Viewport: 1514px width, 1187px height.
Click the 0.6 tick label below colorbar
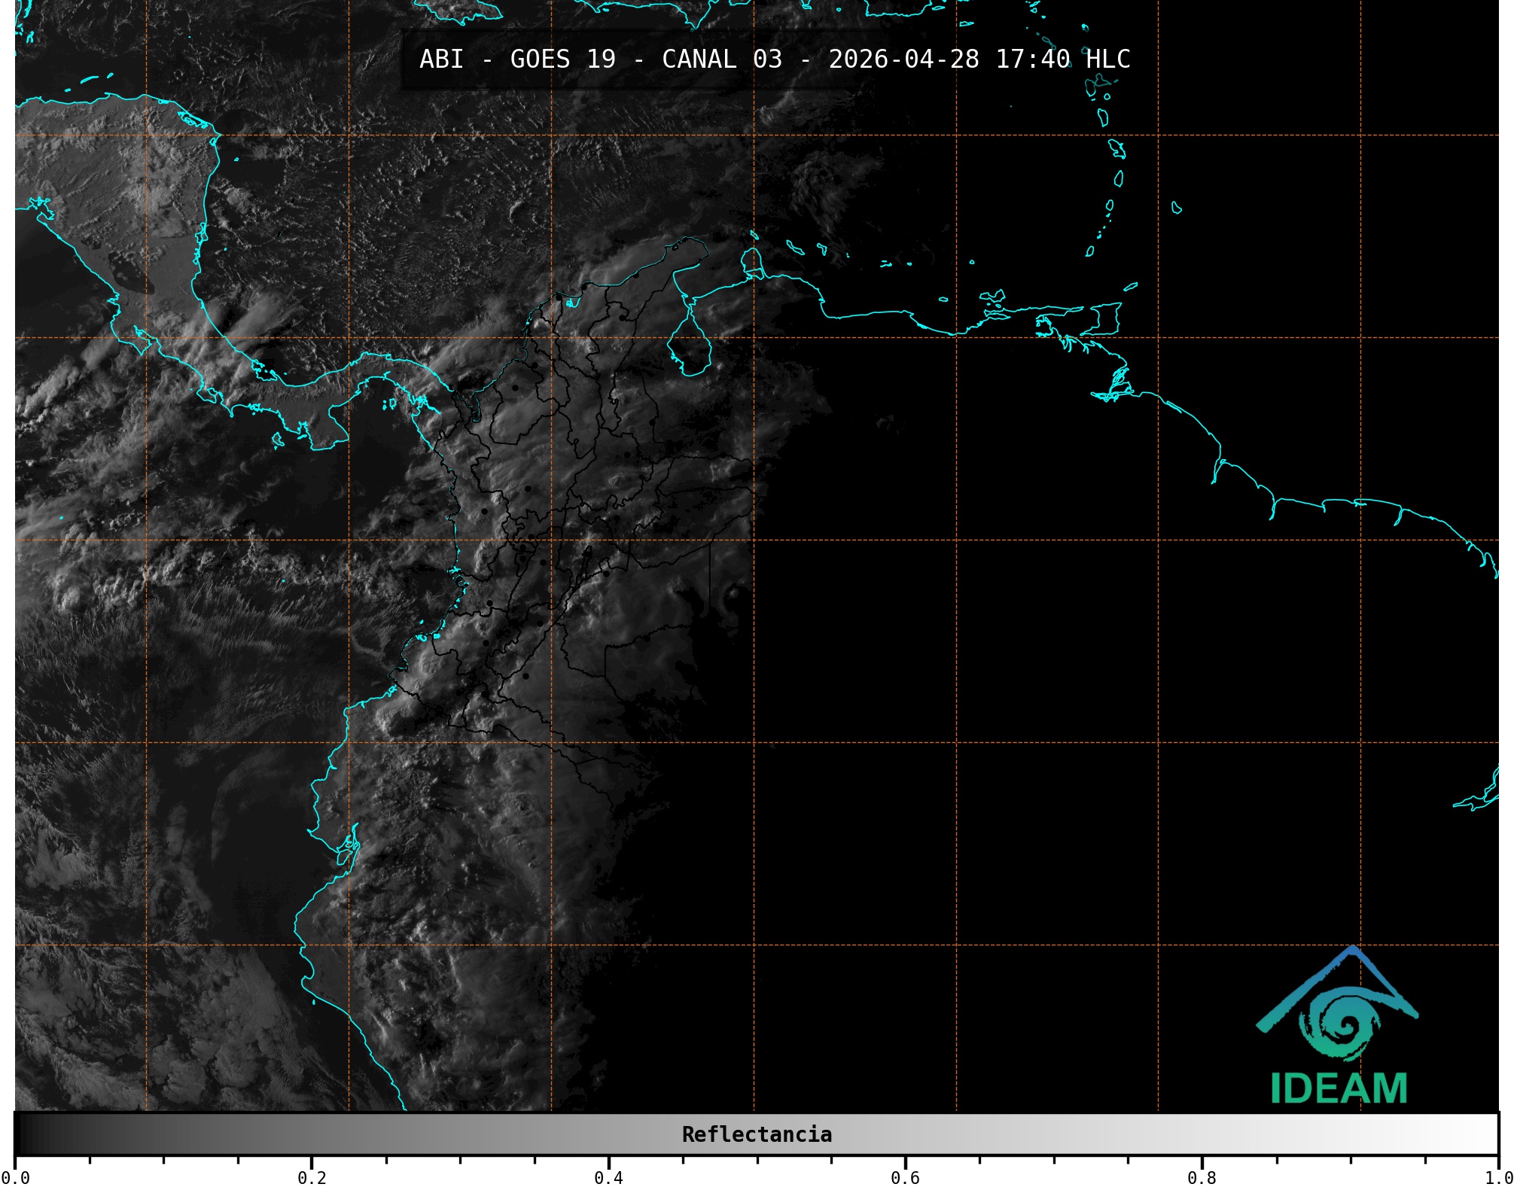point(905,1177)
